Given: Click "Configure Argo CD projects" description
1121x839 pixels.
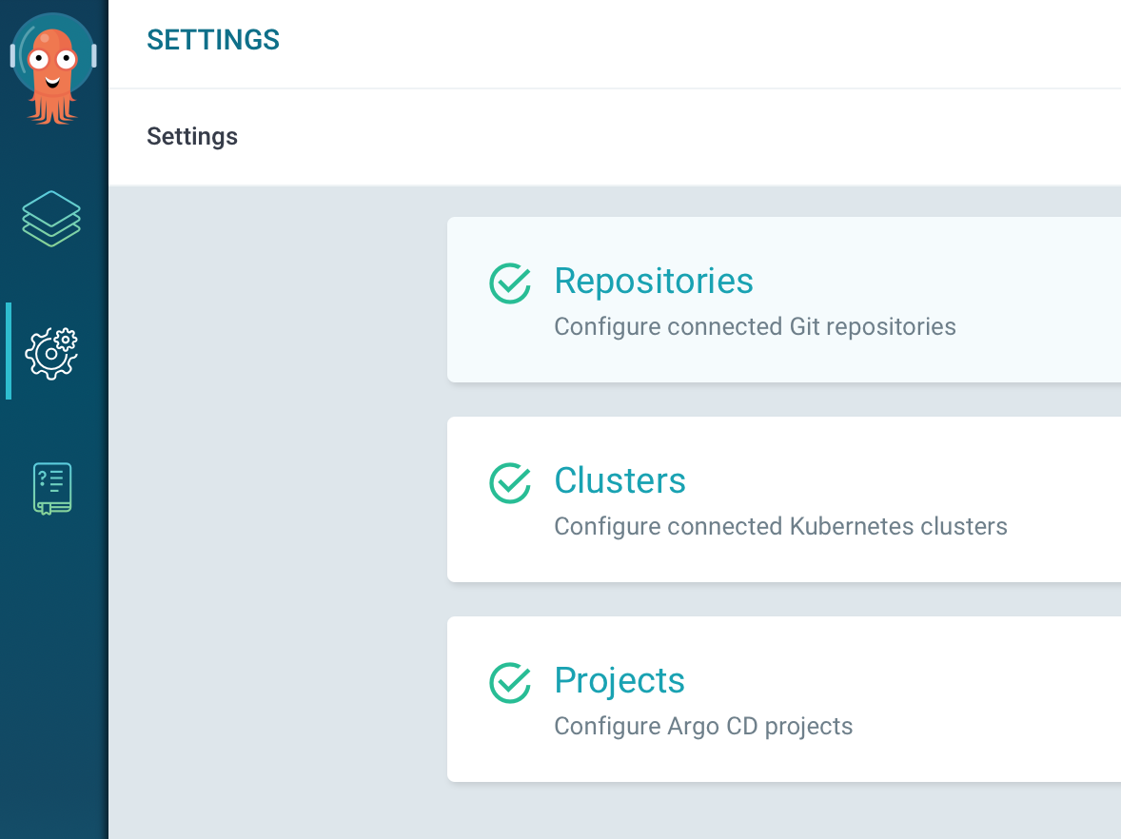Looking at the screenshot, I should tap(703, 727).
